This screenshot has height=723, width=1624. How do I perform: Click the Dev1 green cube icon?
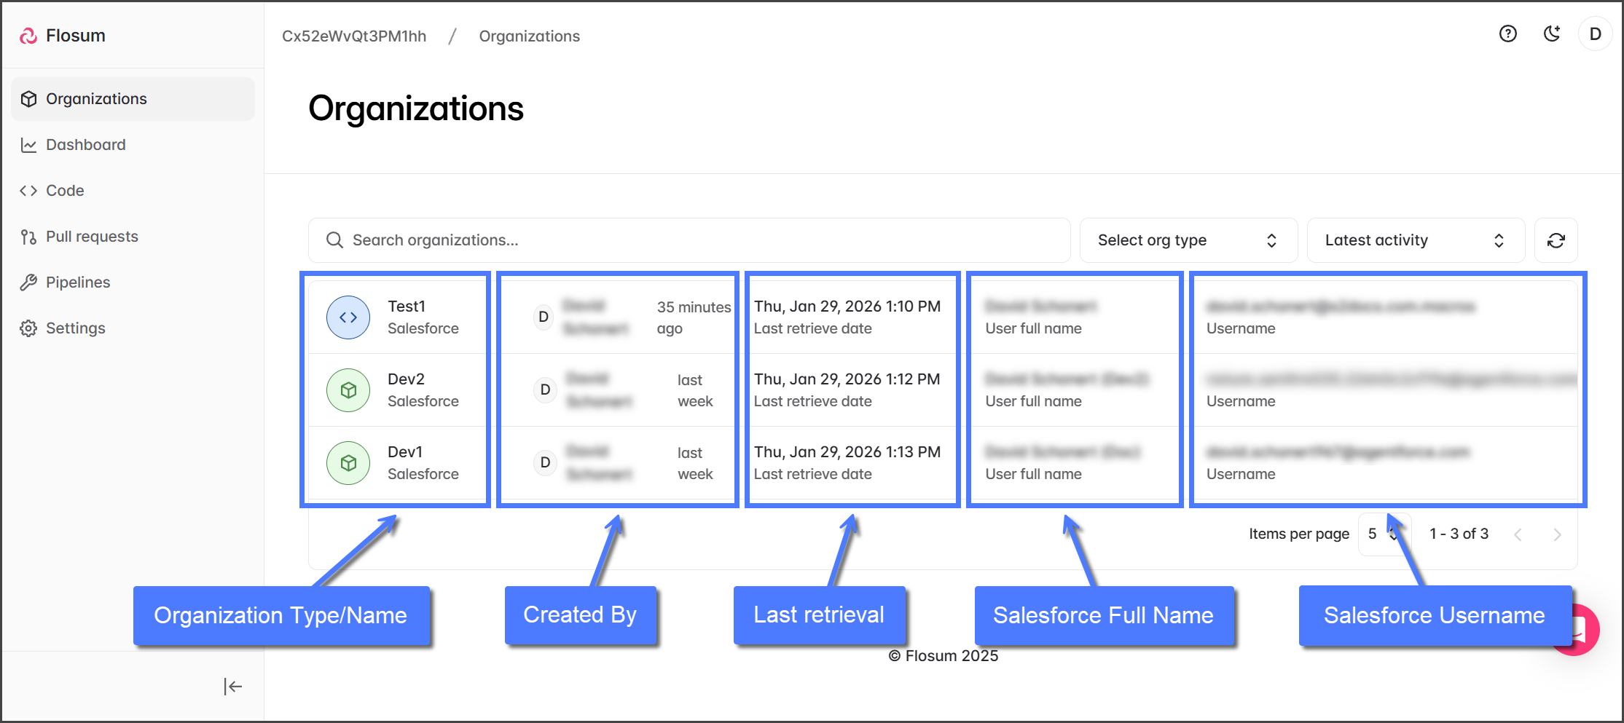(348, 463)
